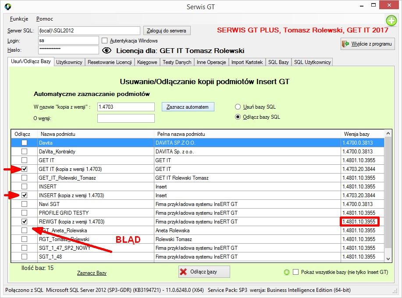The width and height of the screenshot is (402, 298).
Task: Select the GET_IT_Rolewski_Tomasz row name
Action: [x=67, y=178]
